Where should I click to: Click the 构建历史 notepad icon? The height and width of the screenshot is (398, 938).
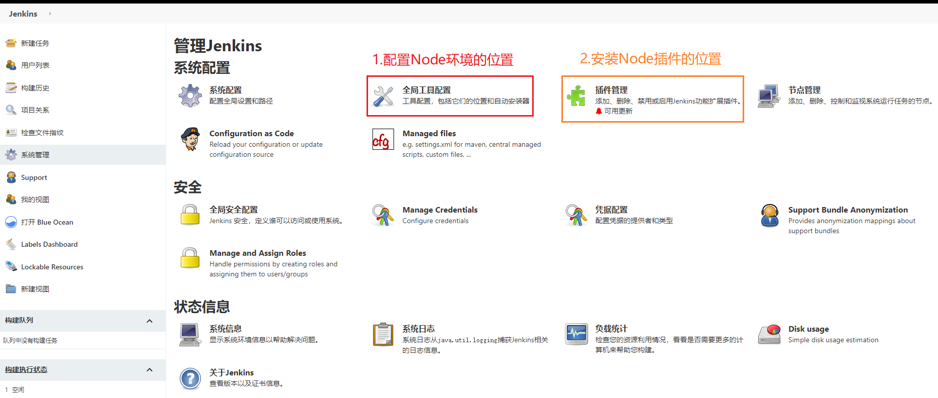tap(11, 88)
